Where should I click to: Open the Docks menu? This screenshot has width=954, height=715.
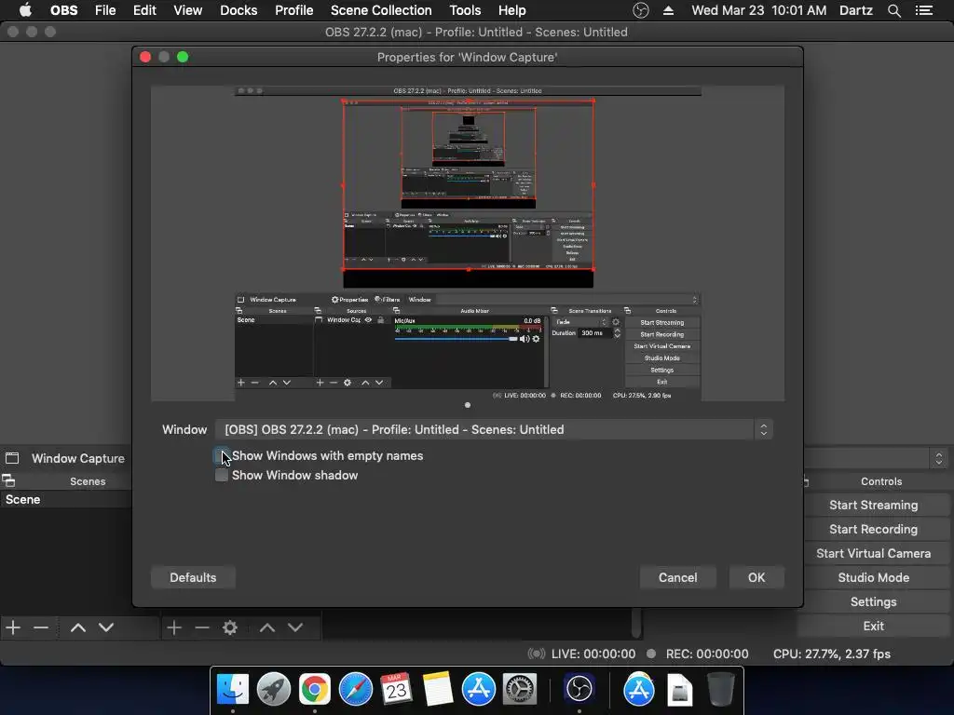click(238, 10)
